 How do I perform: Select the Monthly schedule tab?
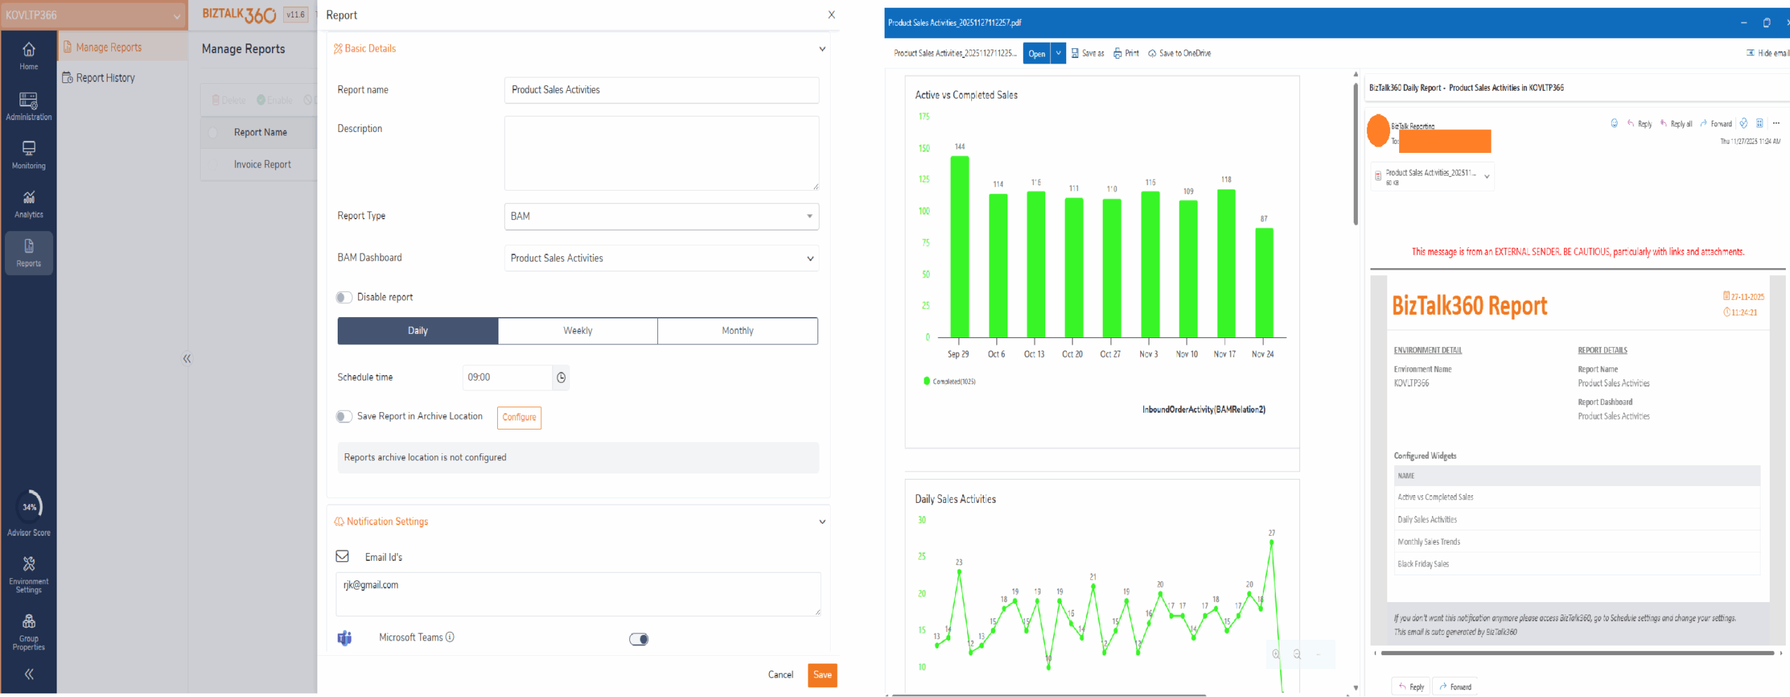(737, 331)
